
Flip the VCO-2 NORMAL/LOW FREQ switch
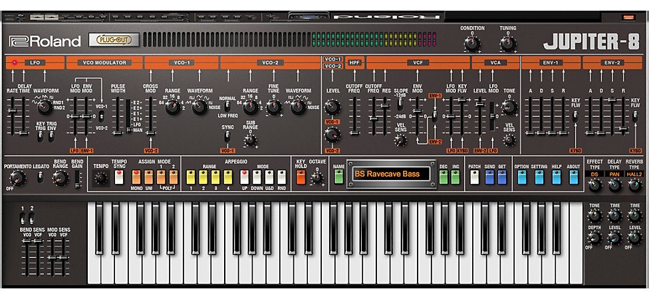[227, 104]
